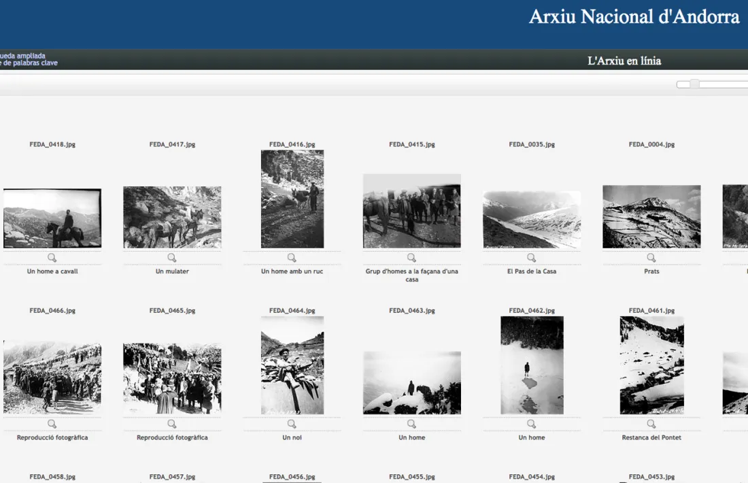Click magnifier icon under Prats photo
The width and height of the screenshot is (748, 483).
tap(651, 258)
